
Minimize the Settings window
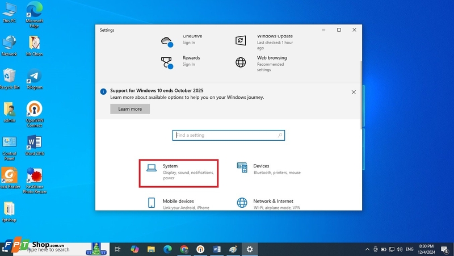tap(323, 30)
